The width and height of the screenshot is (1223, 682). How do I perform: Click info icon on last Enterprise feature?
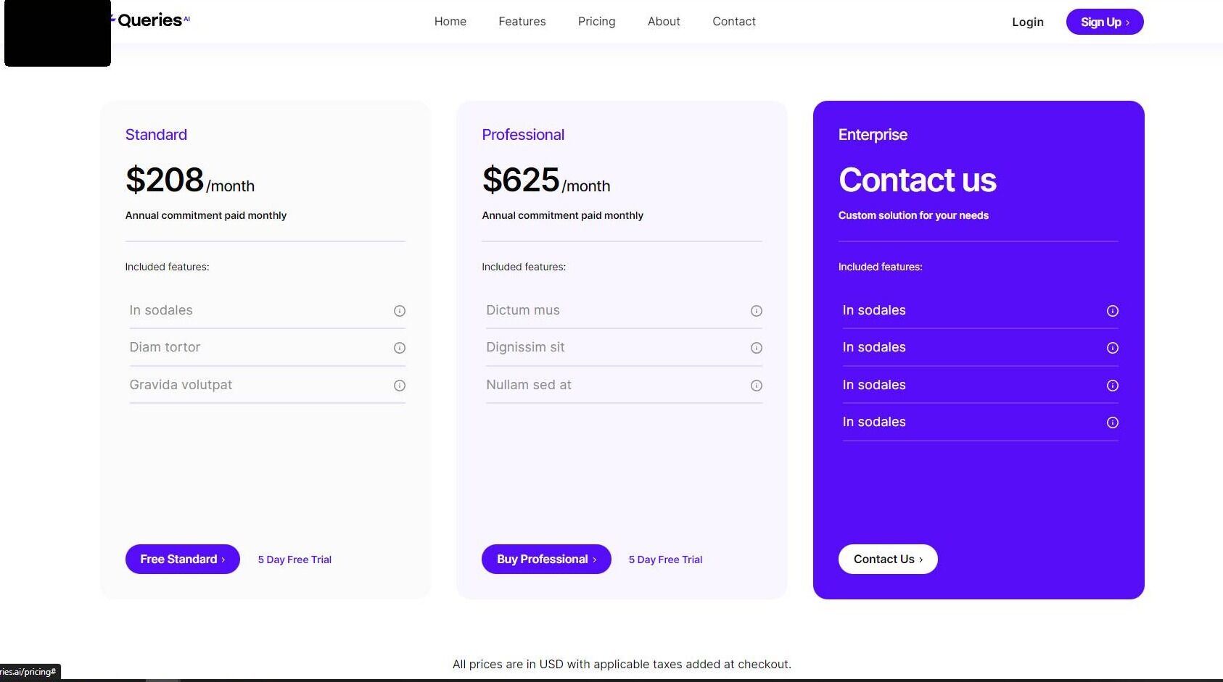tap(1112, 423)
